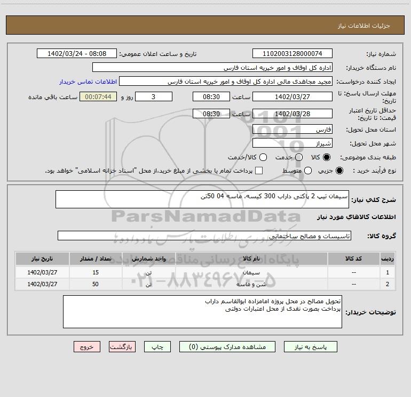Click quantity 50 in شن و ماسه row
The image size is (411, 397).
coord(96,284)
